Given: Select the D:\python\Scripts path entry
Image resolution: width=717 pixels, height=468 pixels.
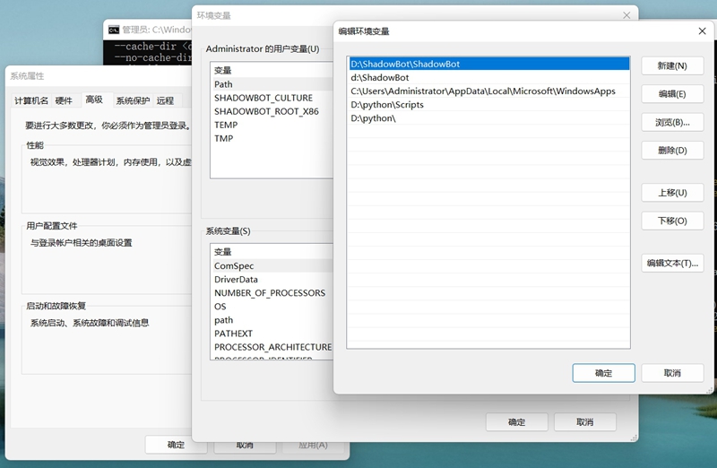Looking at the screenshot, I should pos(488,104).
